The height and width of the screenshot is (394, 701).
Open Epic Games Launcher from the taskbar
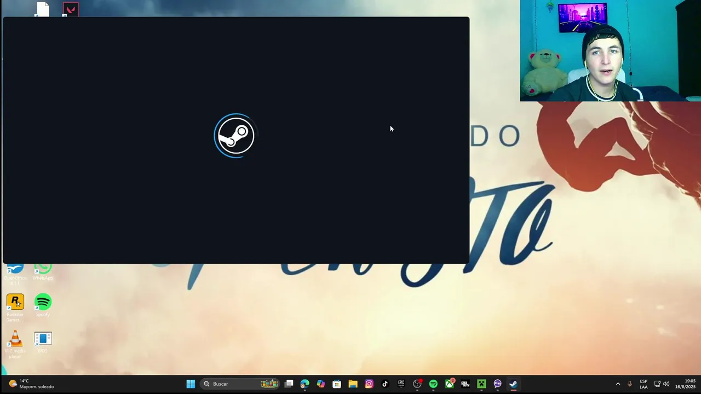click(401, 384)
